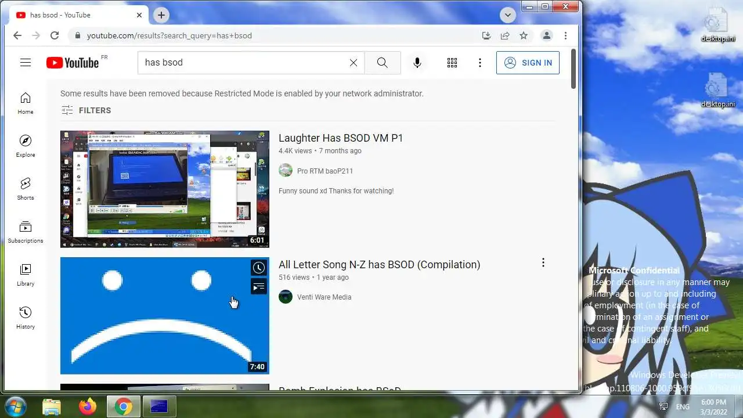Click the tray network/display icon
The image size is (743, 418).
pyautogui.click(x=663, y=407)
